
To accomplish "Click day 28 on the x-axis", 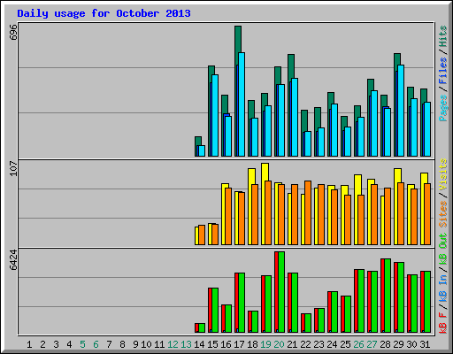I will pyautogui.click(x=385, y=344).
